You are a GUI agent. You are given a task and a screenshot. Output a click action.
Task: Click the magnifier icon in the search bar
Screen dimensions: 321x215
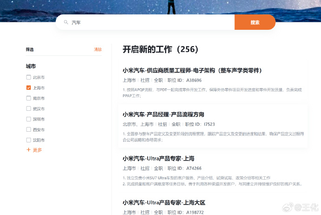[66, 22]
